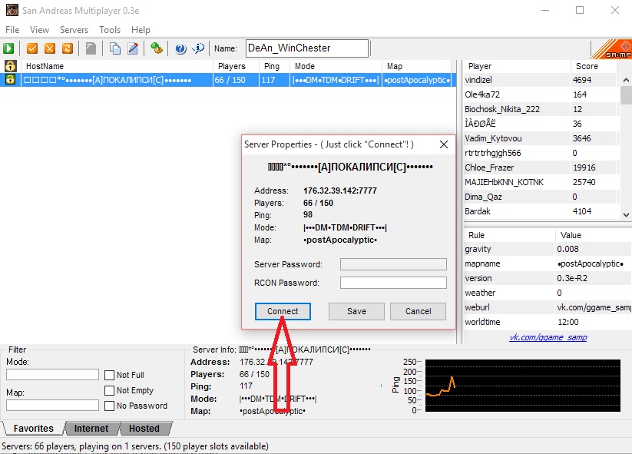Click the San Andreas Multiplayer title bar icon

pos(12,10)
